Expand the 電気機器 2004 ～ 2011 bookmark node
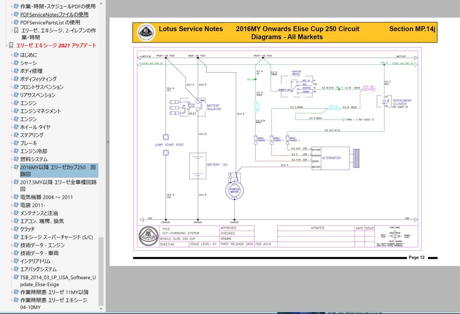Viewport: 460px width, 314px height. click(x=11, y=197)
